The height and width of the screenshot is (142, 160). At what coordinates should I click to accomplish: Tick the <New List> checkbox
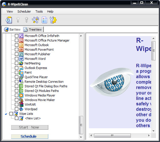pyautogui.click(x=17, y=118)
